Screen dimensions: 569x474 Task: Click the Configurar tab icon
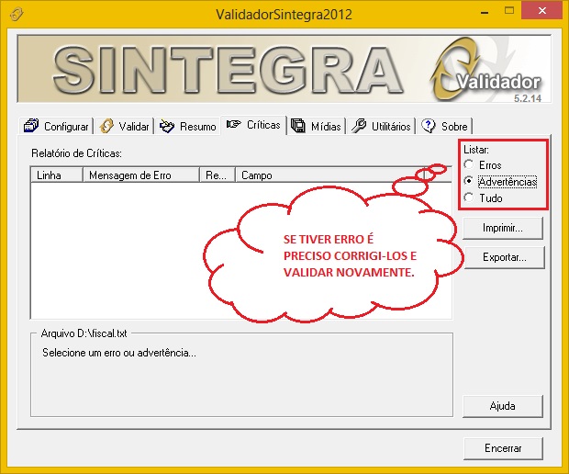(31, 126)
